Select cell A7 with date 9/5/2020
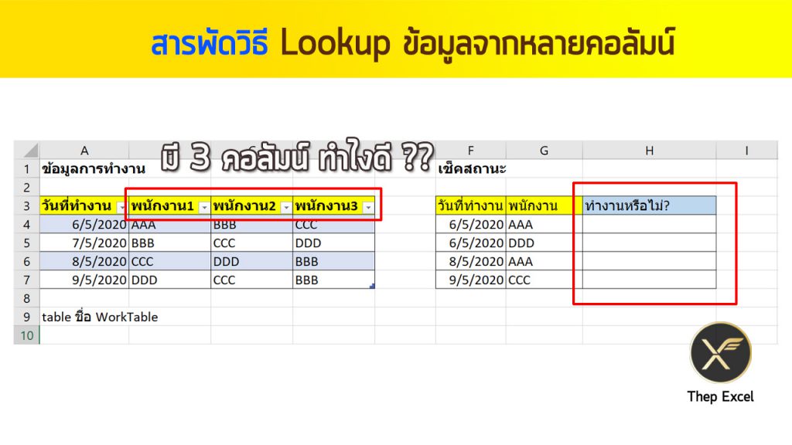 tap(84, 280)
